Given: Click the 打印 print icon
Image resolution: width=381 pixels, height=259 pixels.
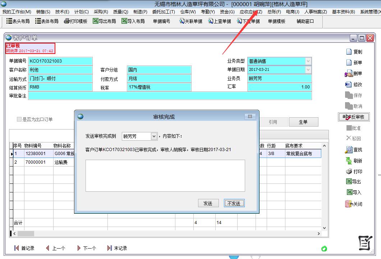Looking at the screenshot, I should point(349,171).
